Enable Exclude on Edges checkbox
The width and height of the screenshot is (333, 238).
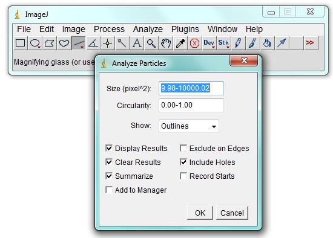pyautogui.click(x=183, y=148)
